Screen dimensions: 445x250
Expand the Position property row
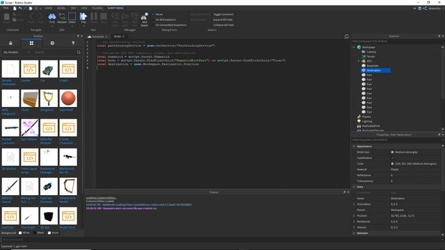[x=354, y=216]
